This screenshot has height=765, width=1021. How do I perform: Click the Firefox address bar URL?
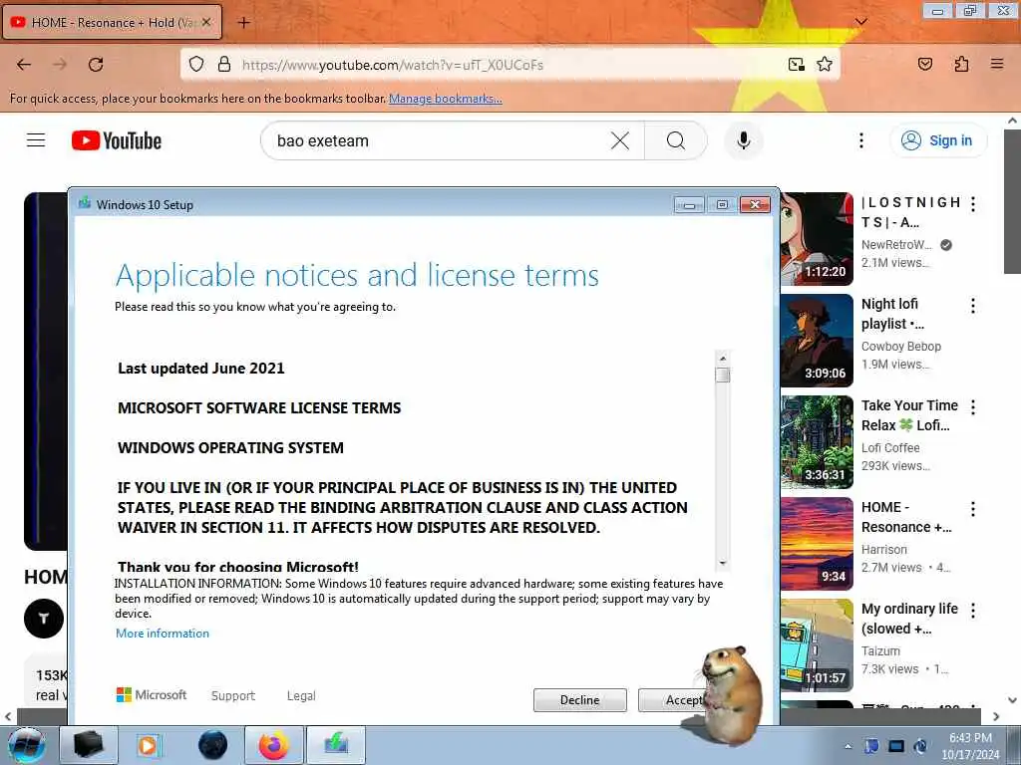click(393, 65)
